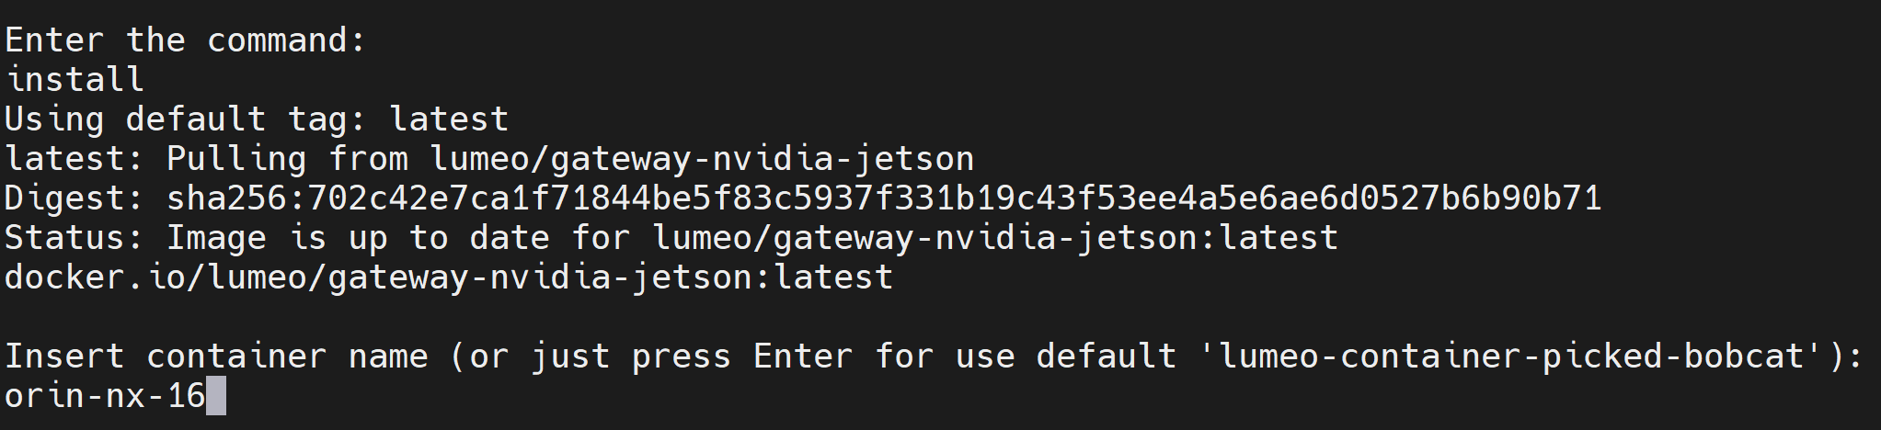Click the word 'Enter' in the container prompt

click(x=803, y=356)
